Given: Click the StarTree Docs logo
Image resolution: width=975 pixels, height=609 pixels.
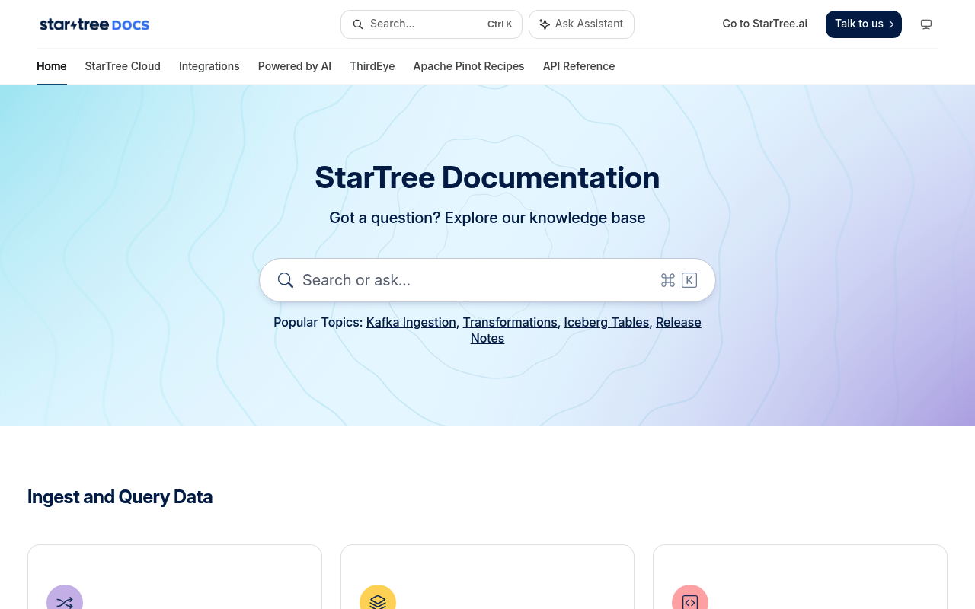Looking at the screenshot, I should (x=94, y=24).
